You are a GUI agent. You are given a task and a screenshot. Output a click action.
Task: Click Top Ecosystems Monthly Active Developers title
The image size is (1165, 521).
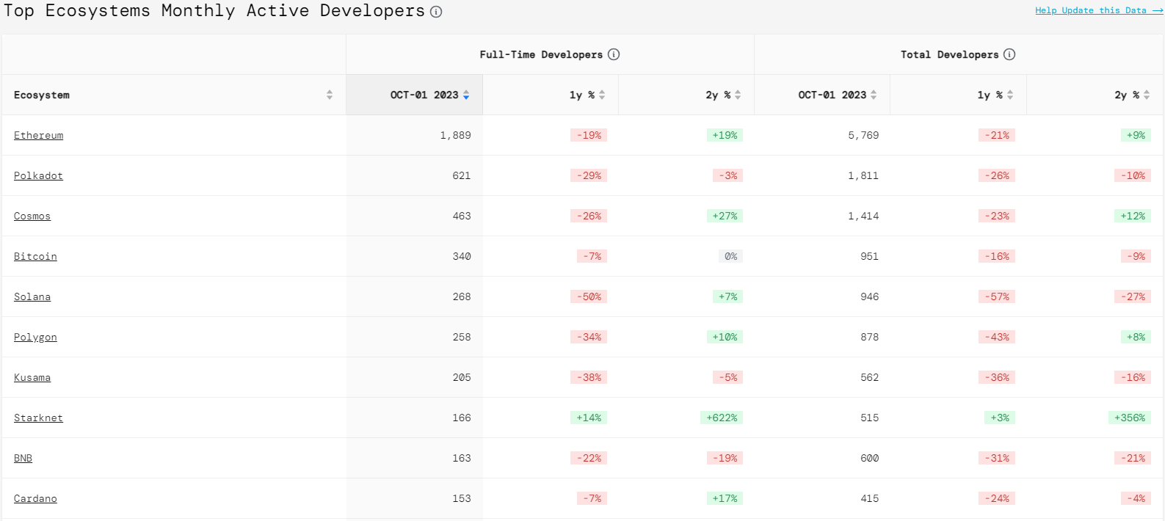click(x=214, y=11)
